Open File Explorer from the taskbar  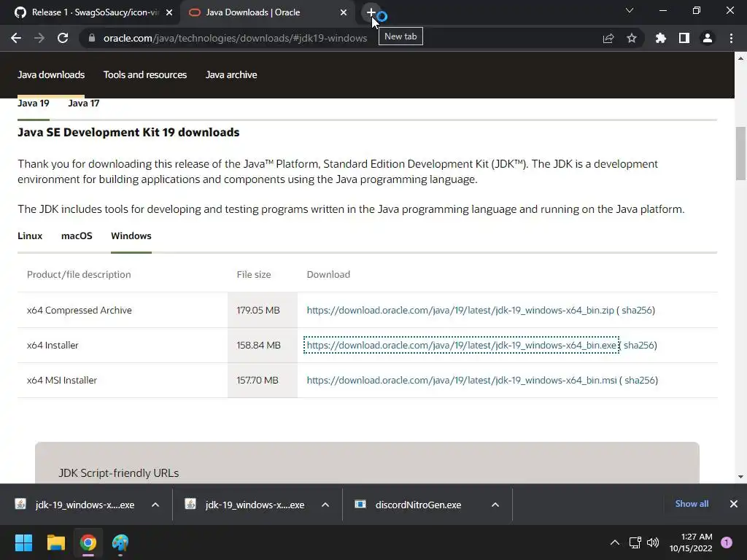click(55, 542)
